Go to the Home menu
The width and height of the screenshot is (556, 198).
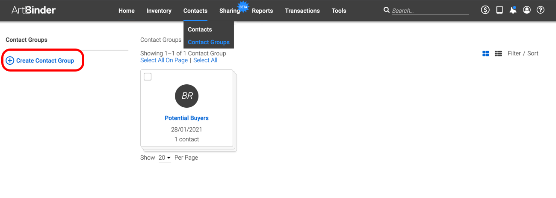[127, 11]
